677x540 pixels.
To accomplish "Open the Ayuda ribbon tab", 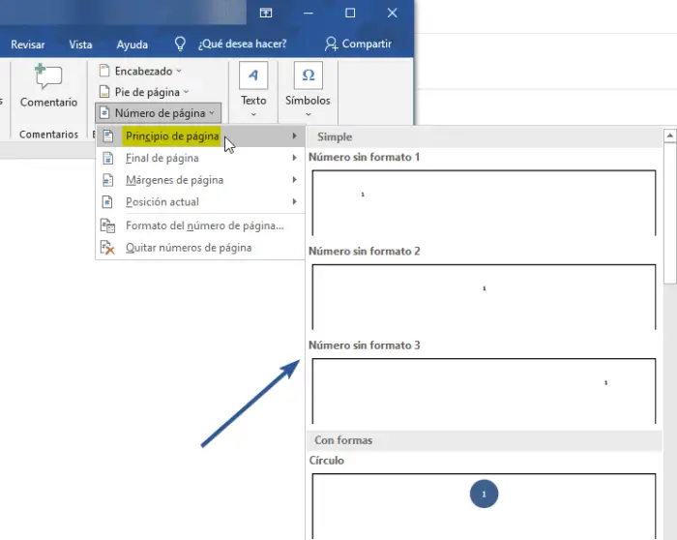I will (132, 45).
